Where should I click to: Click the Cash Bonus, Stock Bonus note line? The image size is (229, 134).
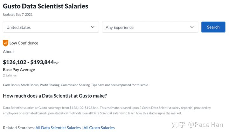coord(75,85)
